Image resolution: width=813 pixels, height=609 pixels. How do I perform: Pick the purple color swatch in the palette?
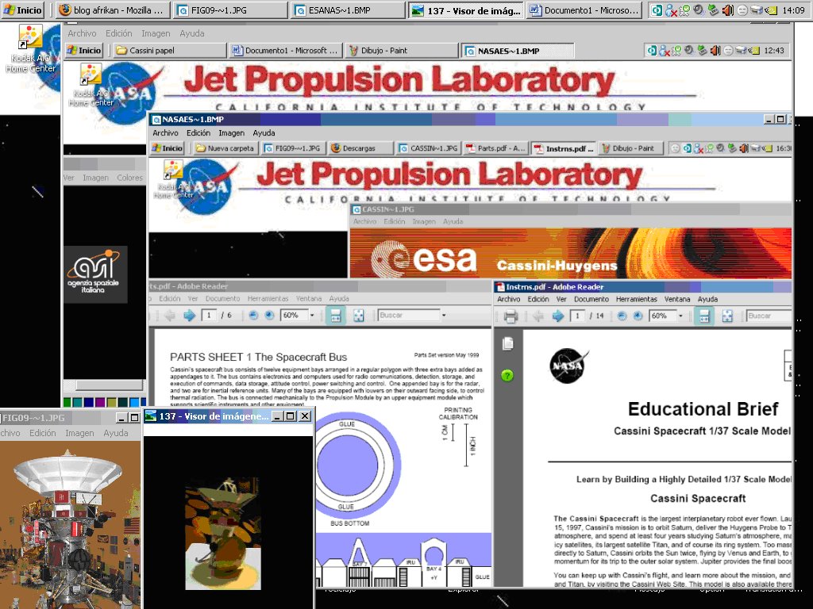tap(99, 402)
